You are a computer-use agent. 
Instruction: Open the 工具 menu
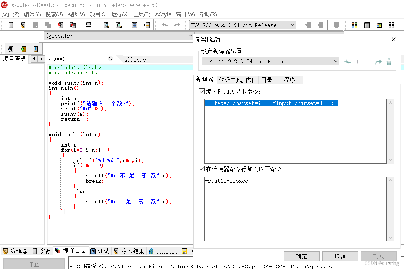[142, 14]
